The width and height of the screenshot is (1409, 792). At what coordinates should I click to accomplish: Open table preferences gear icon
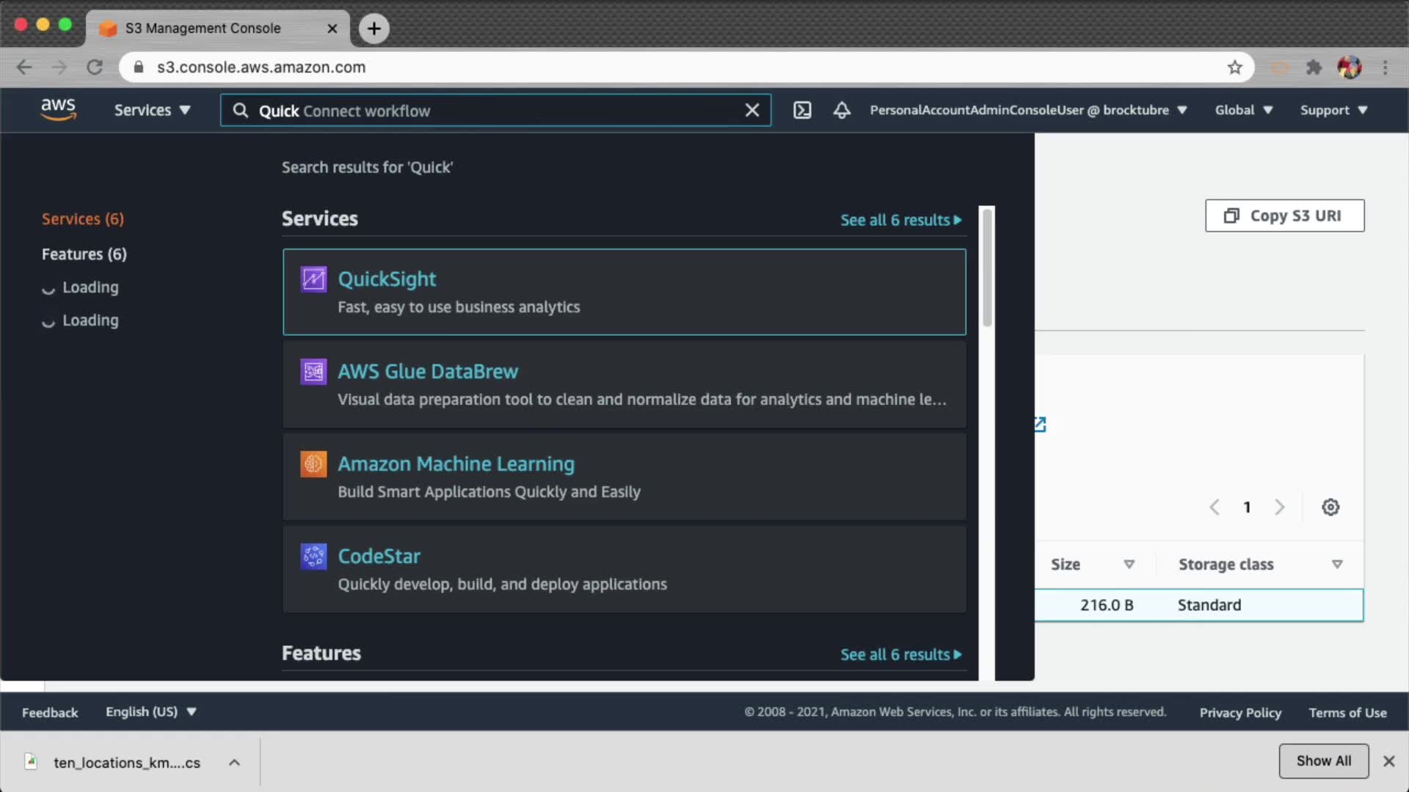pyautogui.click(x=1330, y=507)
